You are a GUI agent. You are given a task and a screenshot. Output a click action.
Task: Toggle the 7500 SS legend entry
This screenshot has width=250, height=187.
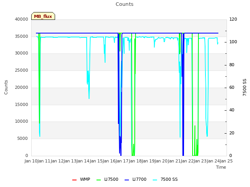pos(165,179)
